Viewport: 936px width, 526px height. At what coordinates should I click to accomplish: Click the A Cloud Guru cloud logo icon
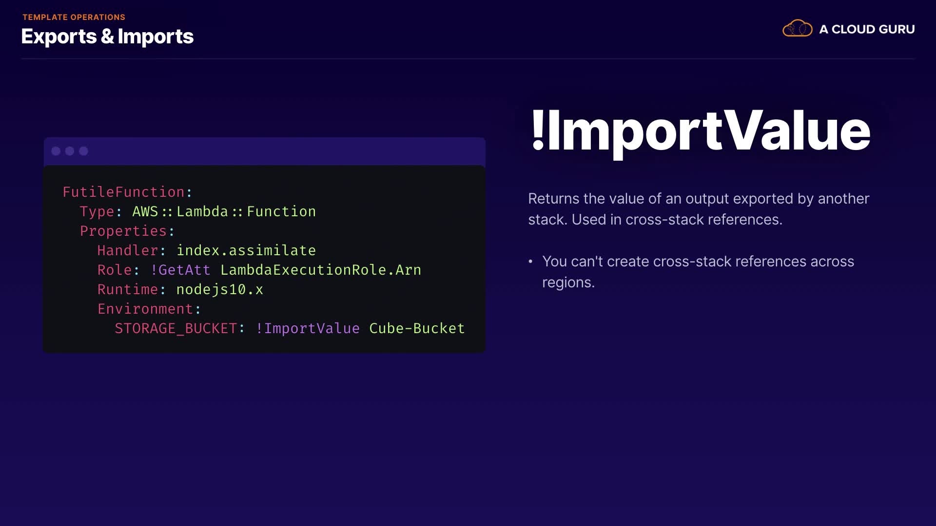(797, 29)
